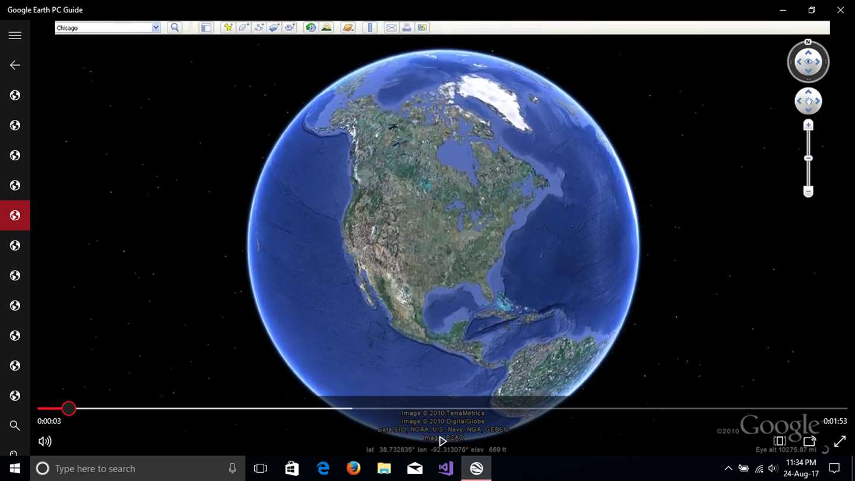This screenshot has width=855, height=481.
Task: Add an image overlay from the toolbar
Action: click(x=274, y=27)
